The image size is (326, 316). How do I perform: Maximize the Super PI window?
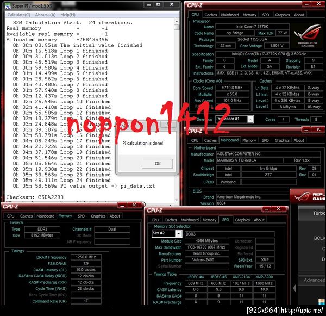[159, 4]
